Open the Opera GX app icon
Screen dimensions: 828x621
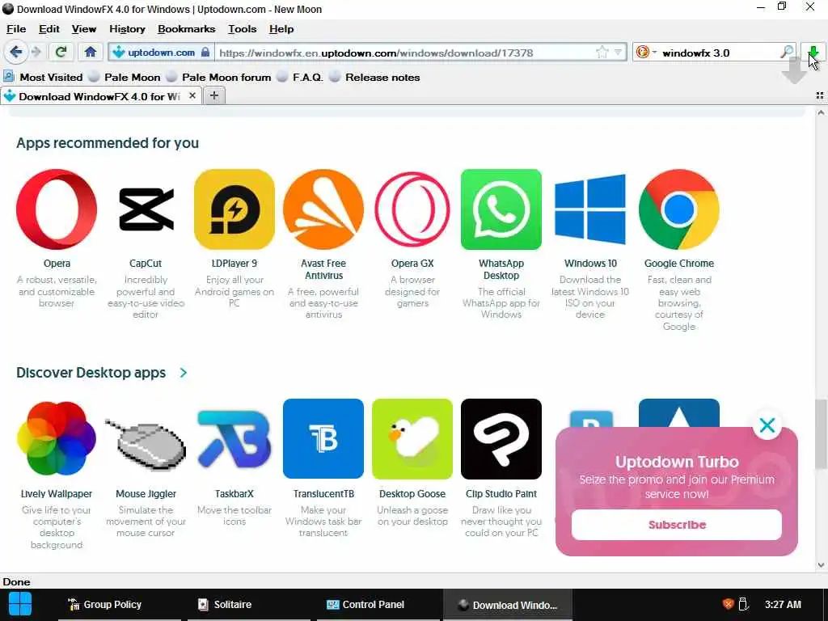412,209
